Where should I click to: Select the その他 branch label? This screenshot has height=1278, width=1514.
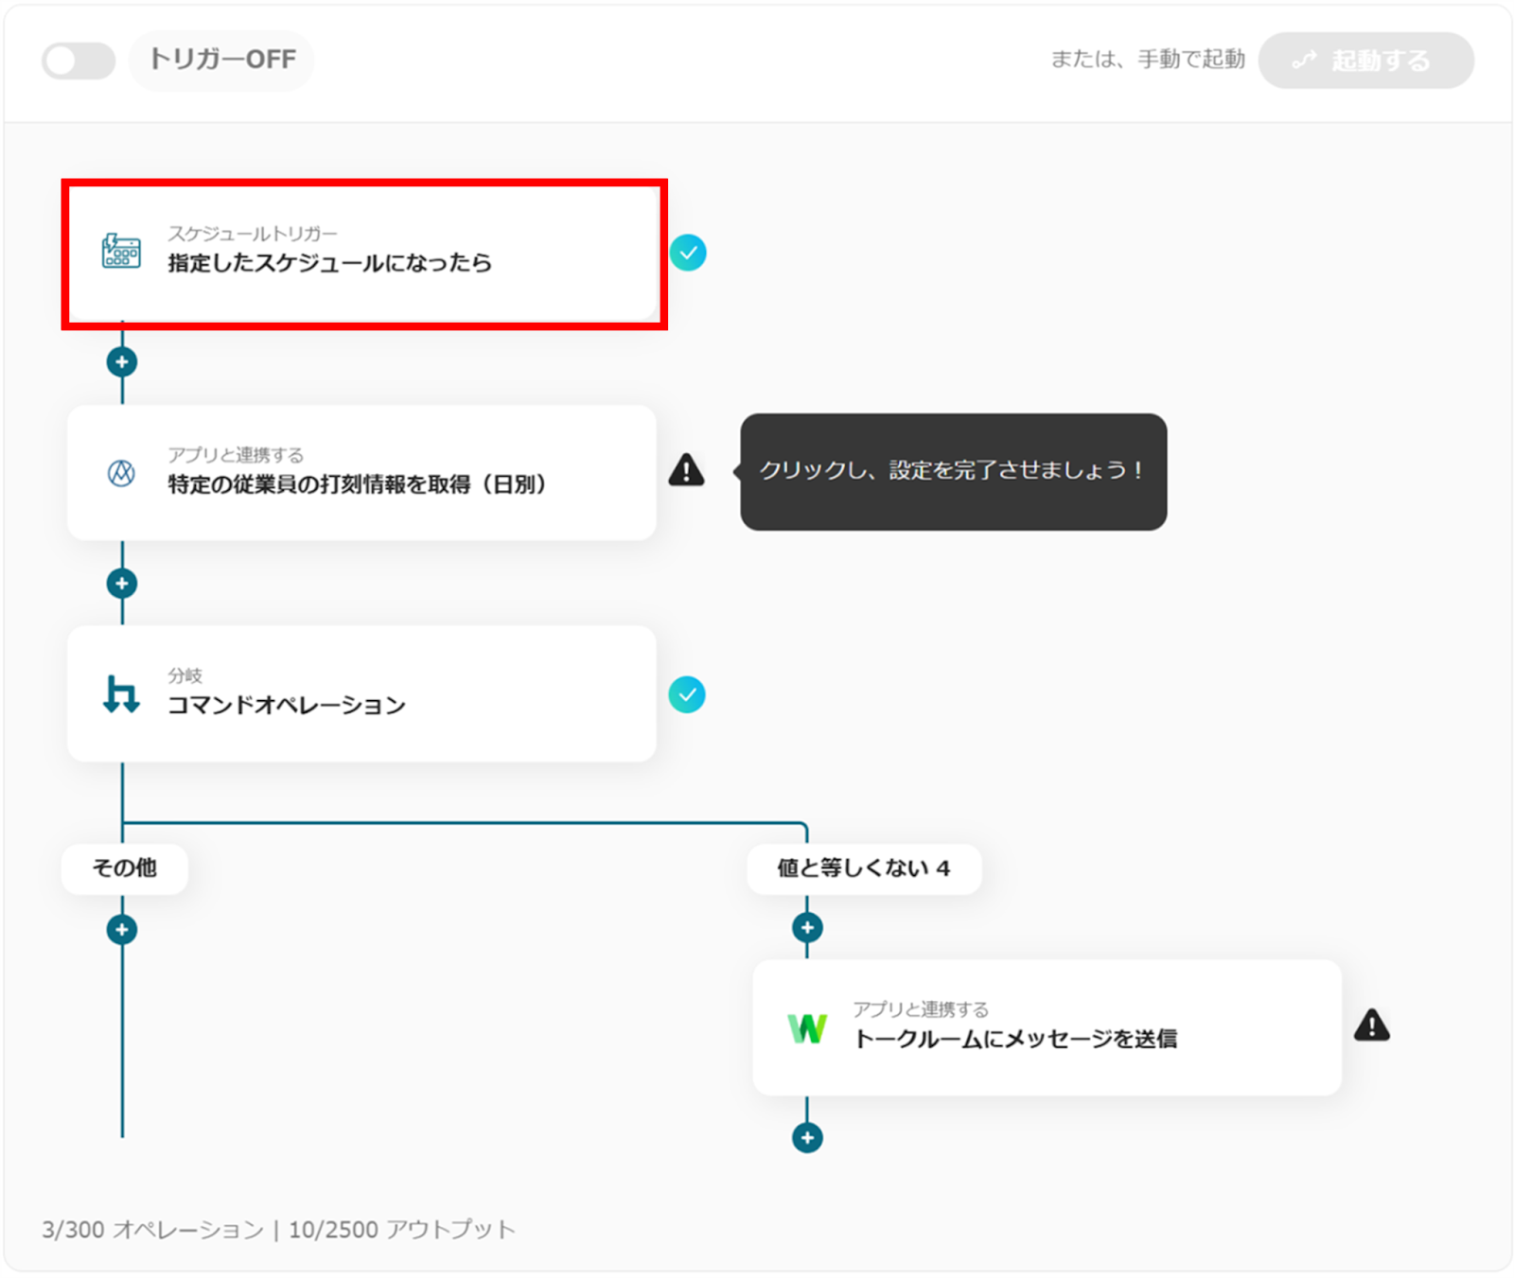[125, 867]
